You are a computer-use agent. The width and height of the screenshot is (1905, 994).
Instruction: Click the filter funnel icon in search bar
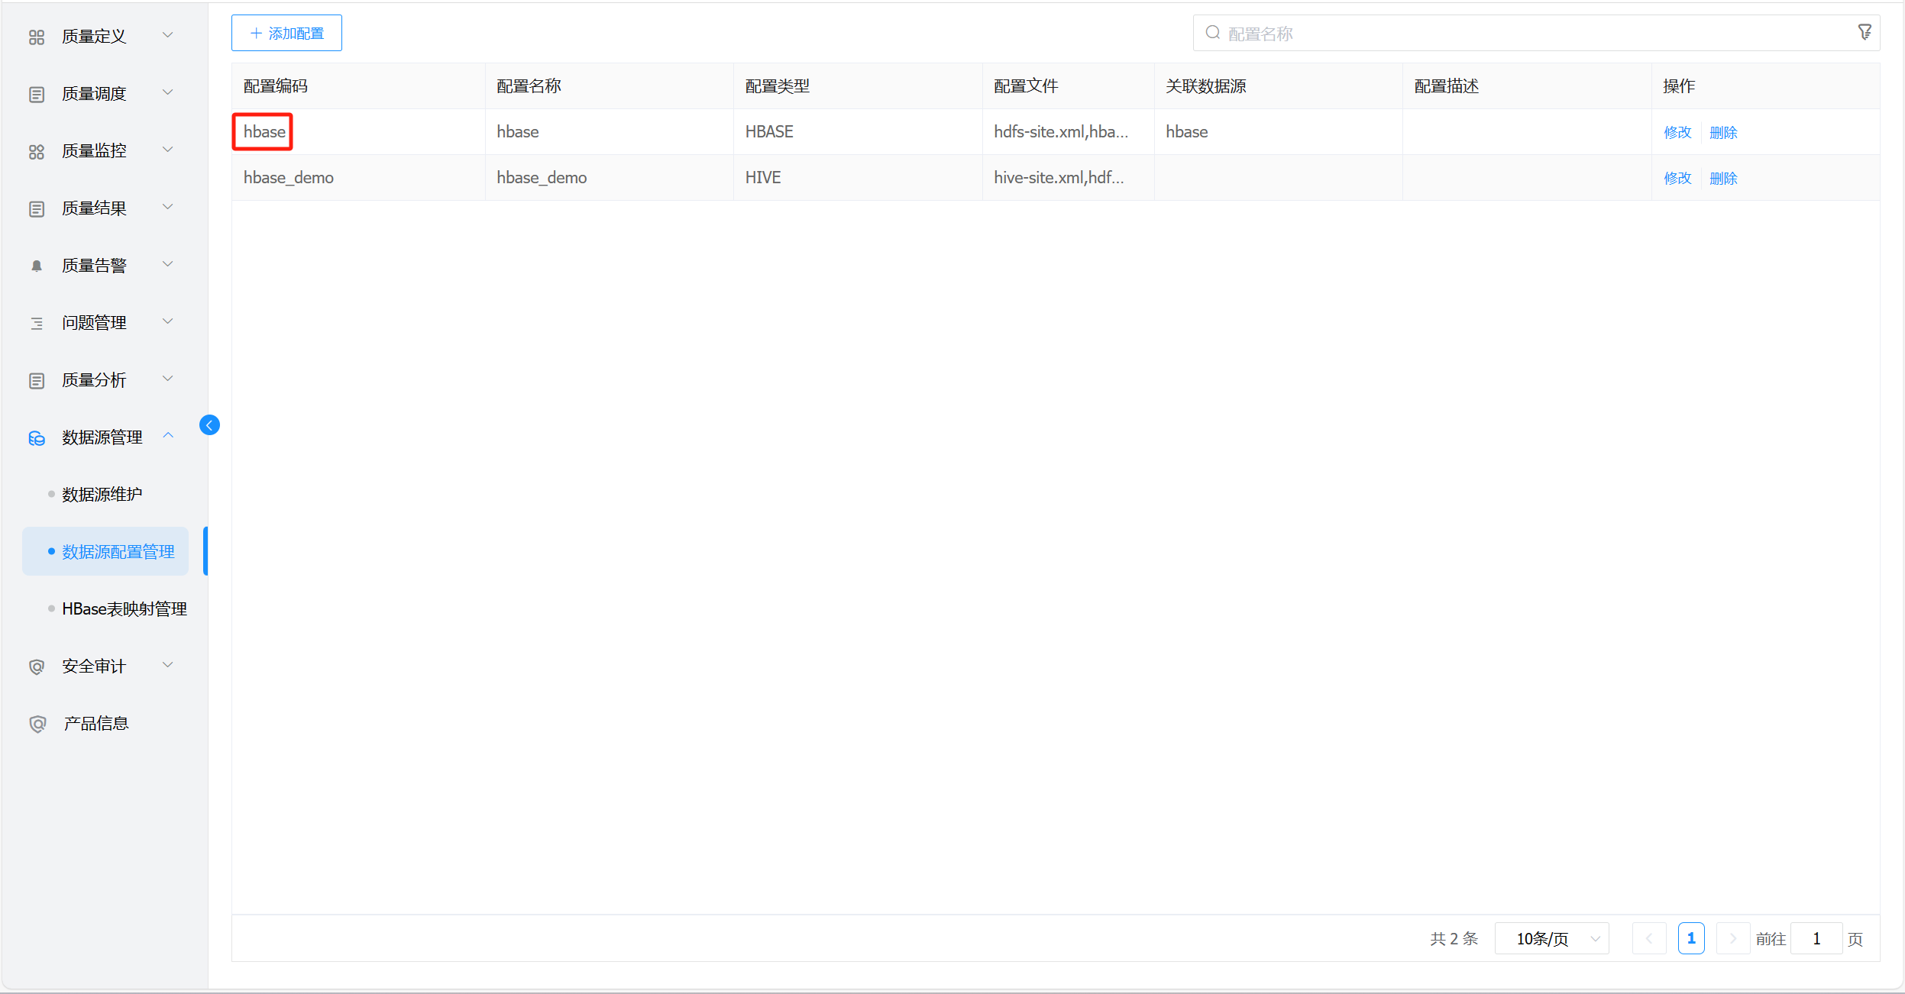pyautogui.click(x=1865, y=32)
